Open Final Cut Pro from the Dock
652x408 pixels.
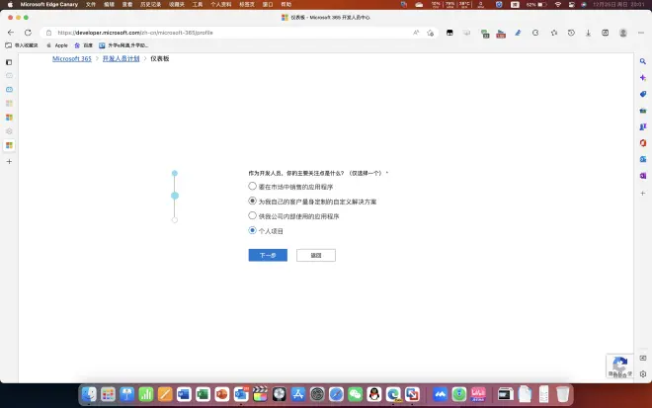[x=260, y=394]
